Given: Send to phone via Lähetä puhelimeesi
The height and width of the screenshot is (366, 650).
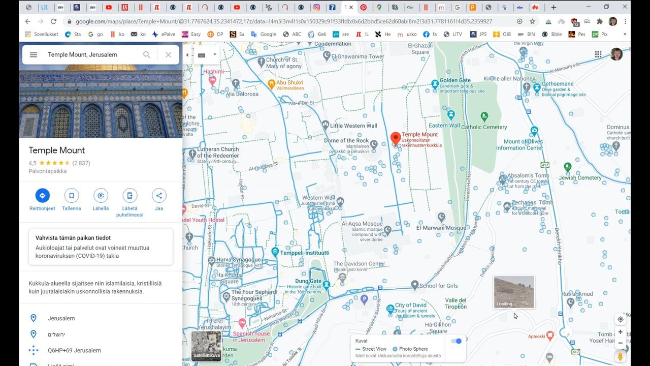Looking at the screenshot, I should coord(129,196).
